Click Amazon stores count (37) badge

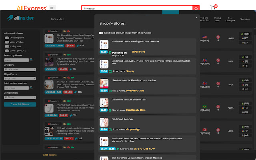coord(245,43)
